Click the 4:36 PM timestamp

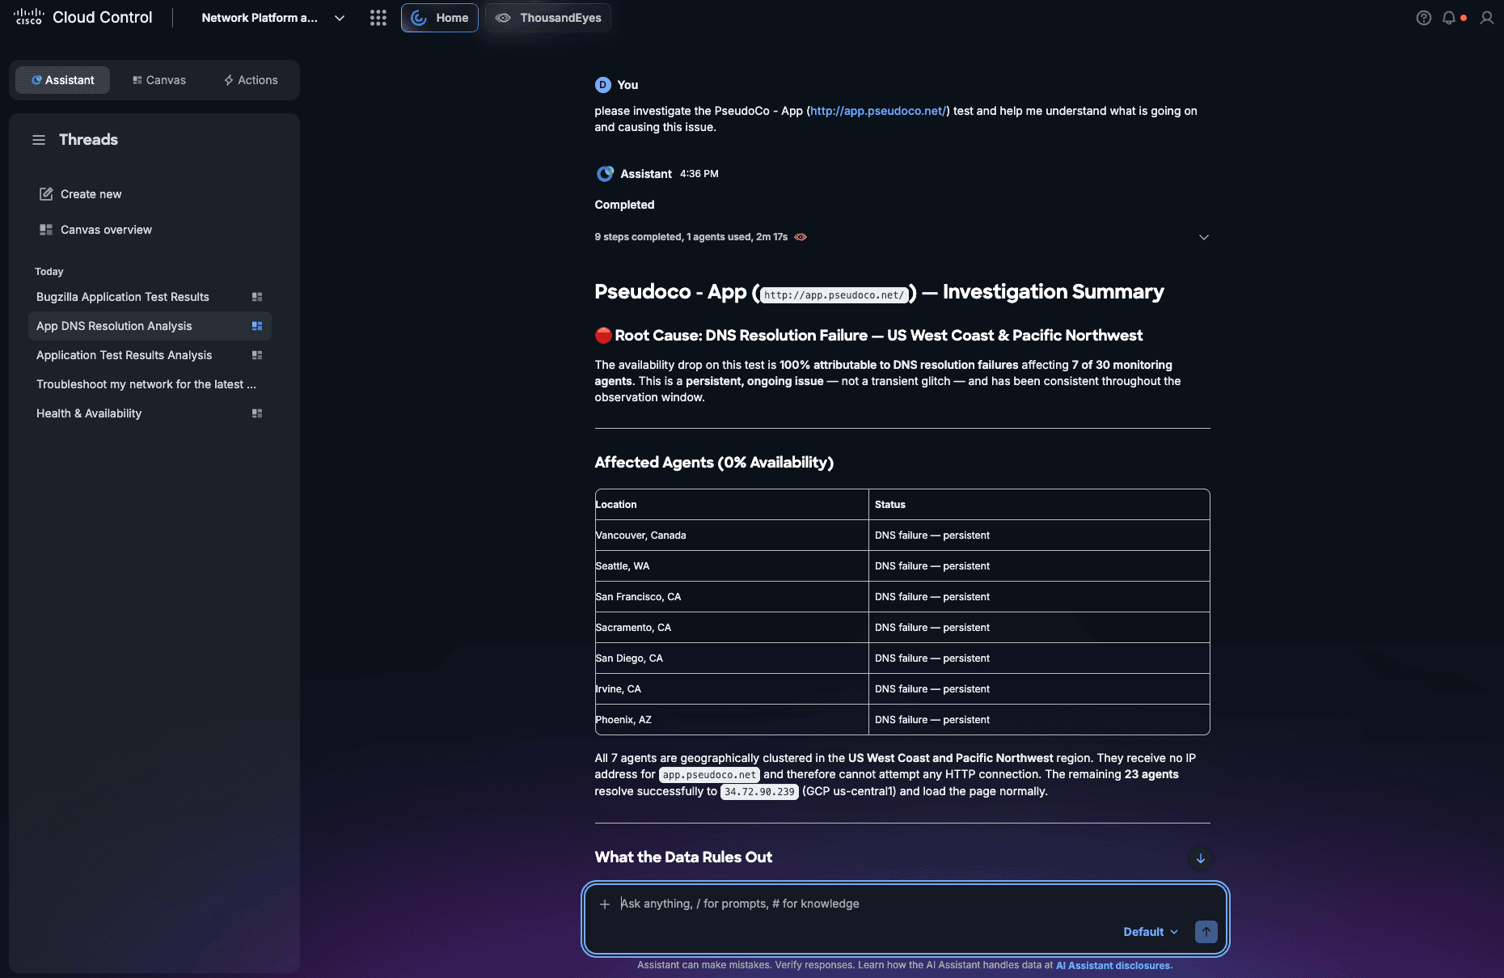click(x=699, y=174)
